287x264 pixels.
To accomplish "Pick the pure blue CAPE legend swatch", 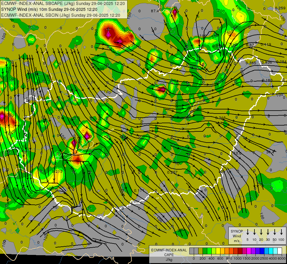I will 262,251.
